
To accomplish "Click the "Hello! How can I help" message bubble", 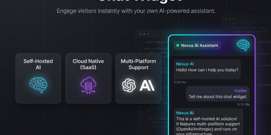I will point(207,67).
